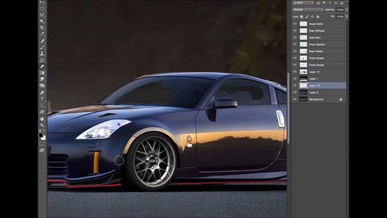Hide the Front Splitter layer

pos(294,44)
